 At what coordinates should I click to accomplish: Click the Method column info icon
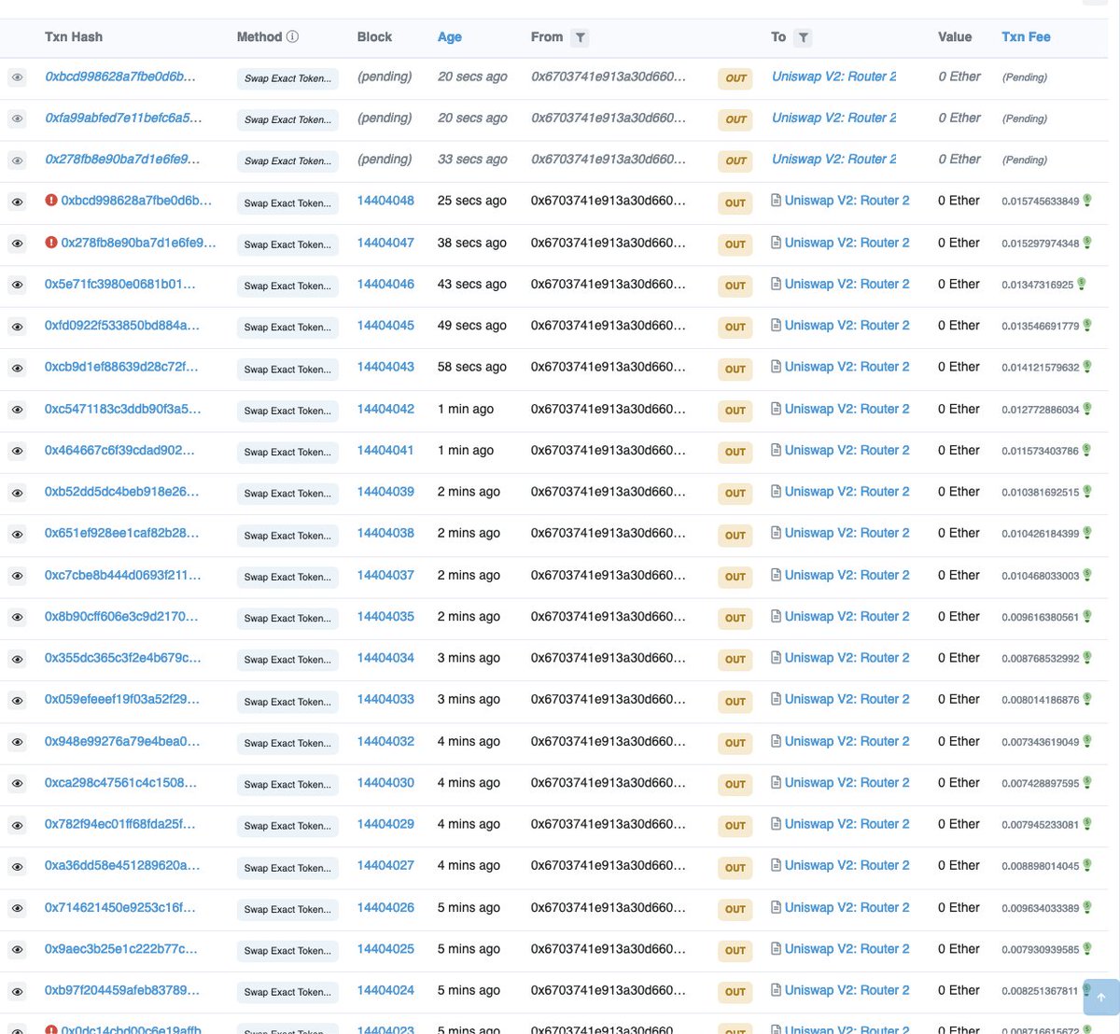tap(292, 36)
